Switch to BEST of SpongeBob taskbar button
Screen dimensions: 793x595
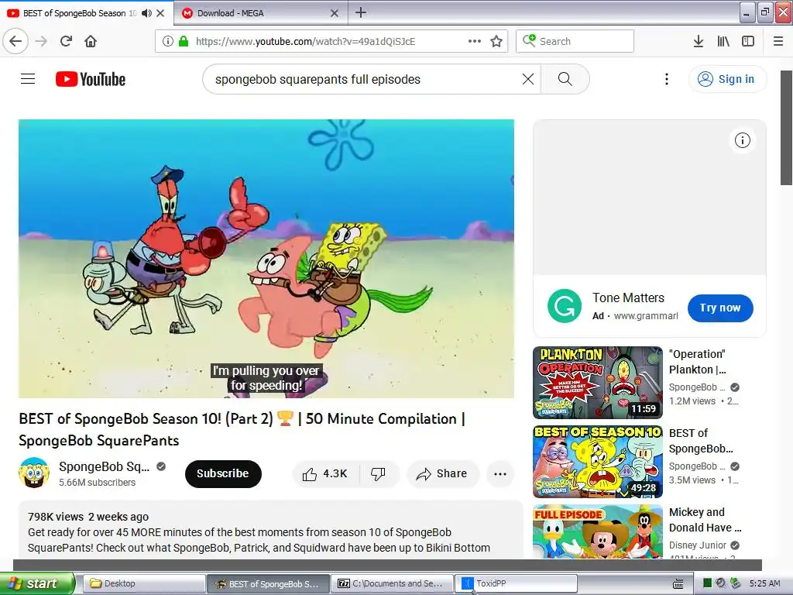click(268, 583)
